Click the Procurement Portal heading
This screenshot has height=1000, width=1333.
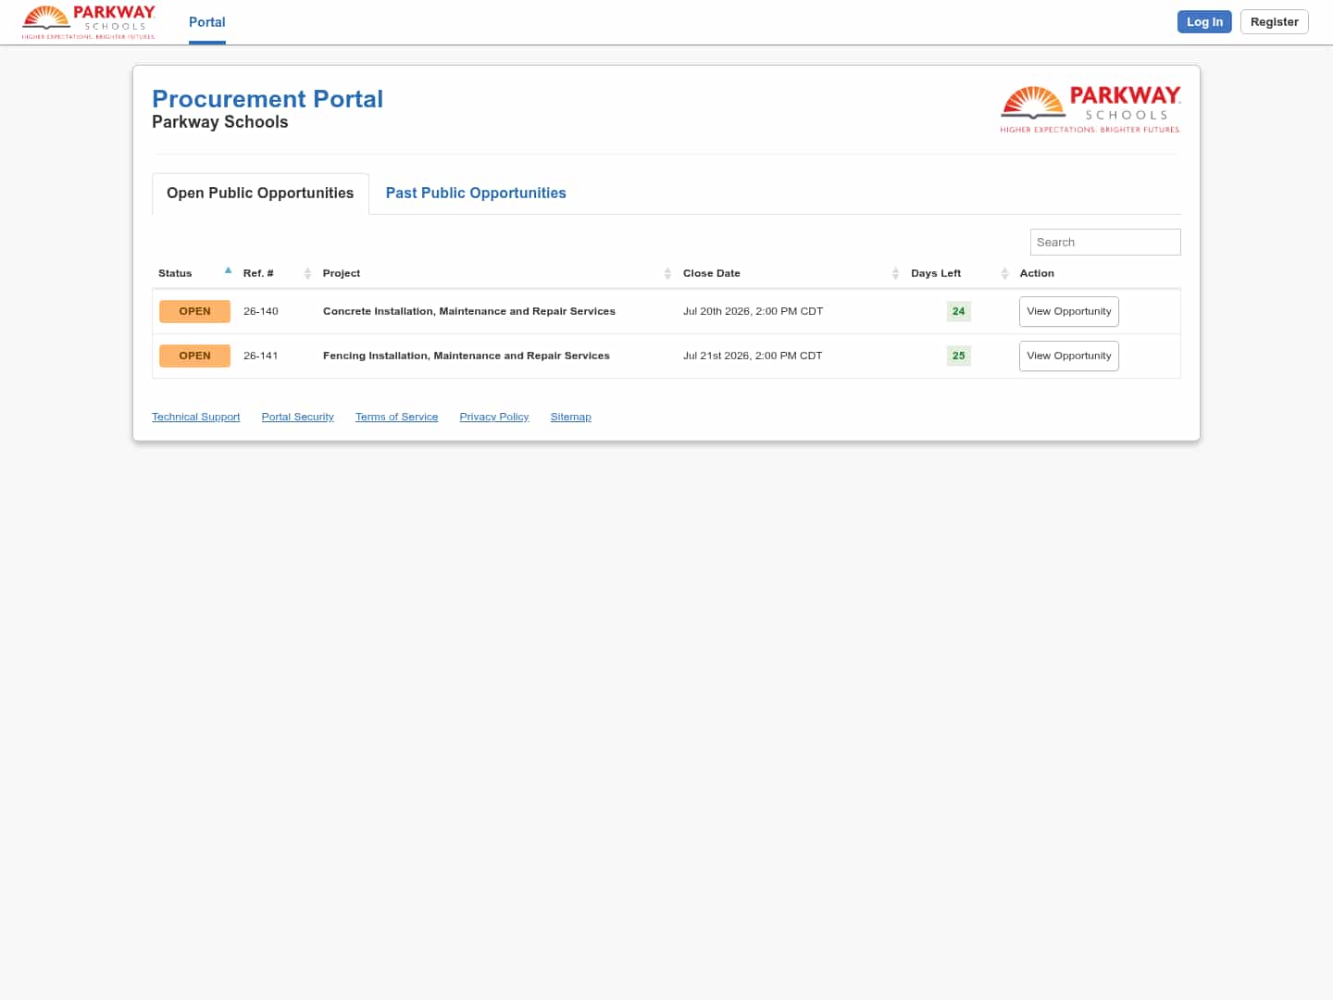268,99
